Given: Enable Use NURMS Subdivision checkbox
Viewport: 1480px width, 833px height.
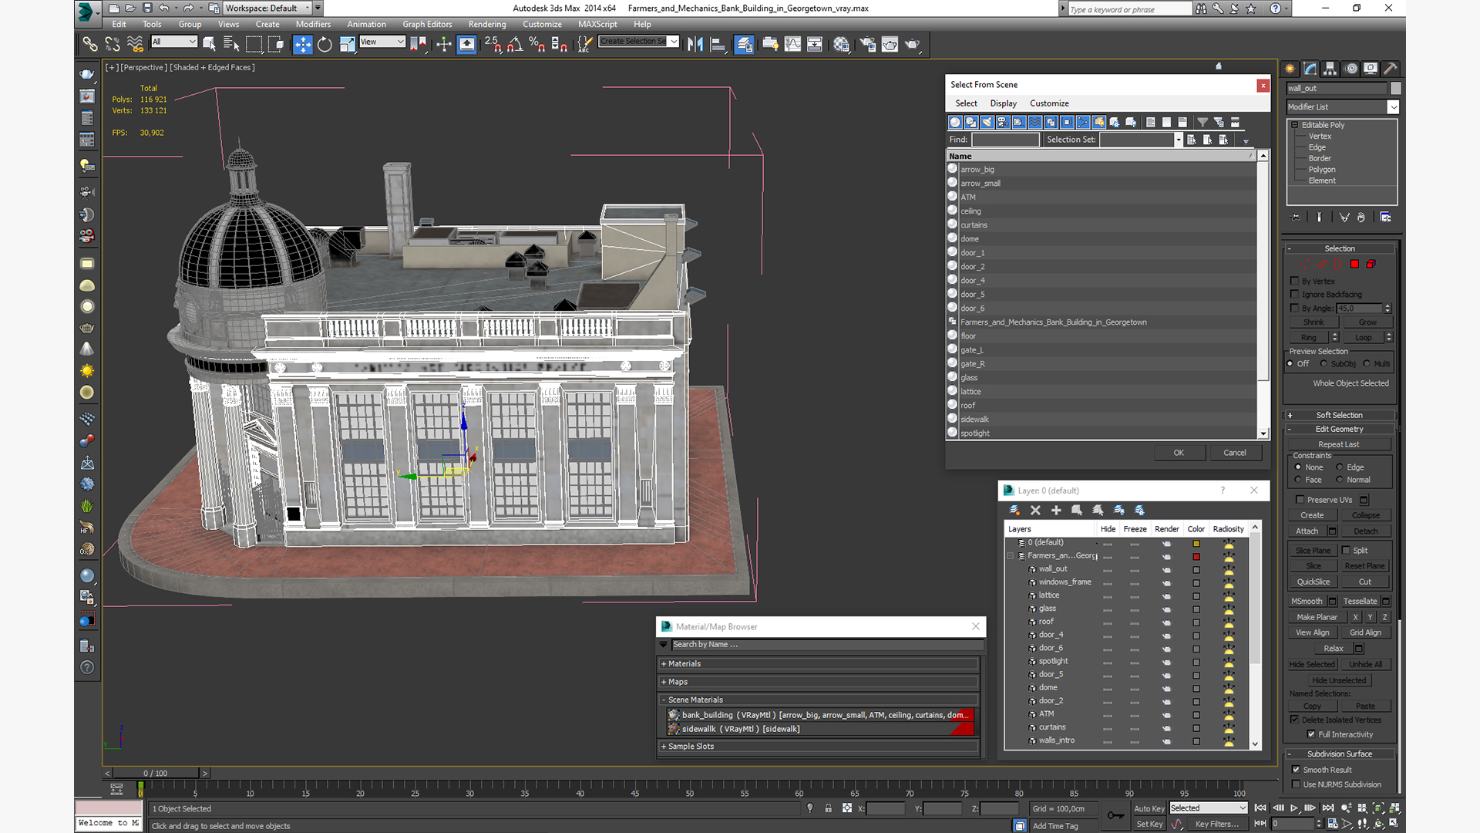Looking at the screenshot, I should point(1296,784).
